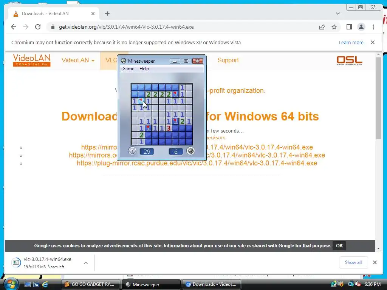Image resolution: width=387 pixels, height=290 pixels.
Task: Open the VideoLAN Organization logo
Action: point(32,60)
